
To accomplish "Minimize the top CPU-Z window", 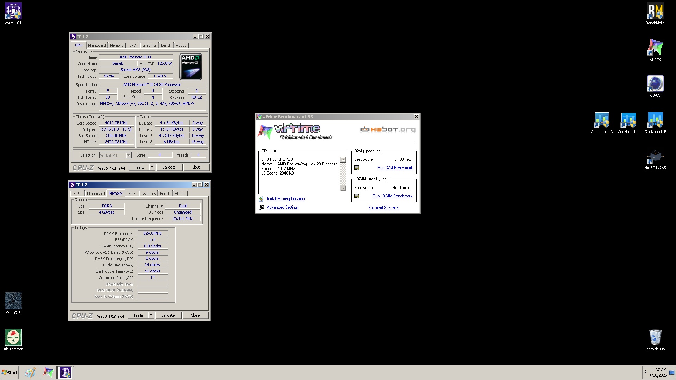I will click(x=195, y=37).
